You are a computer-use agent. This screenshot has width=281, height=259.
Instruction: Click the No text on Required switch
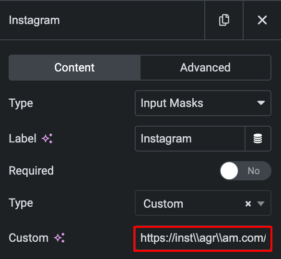click(254, 171)
